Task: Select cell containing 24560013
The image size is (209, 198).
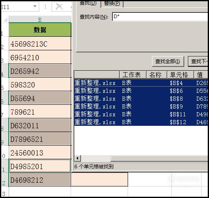Action: click(x=40, y=153)
